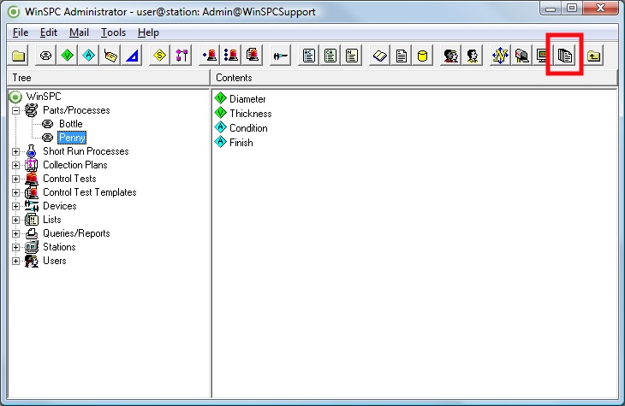The image size is (625, 406).
Task: Select Condition attribute in Contents
Action: tap(248, 128)
